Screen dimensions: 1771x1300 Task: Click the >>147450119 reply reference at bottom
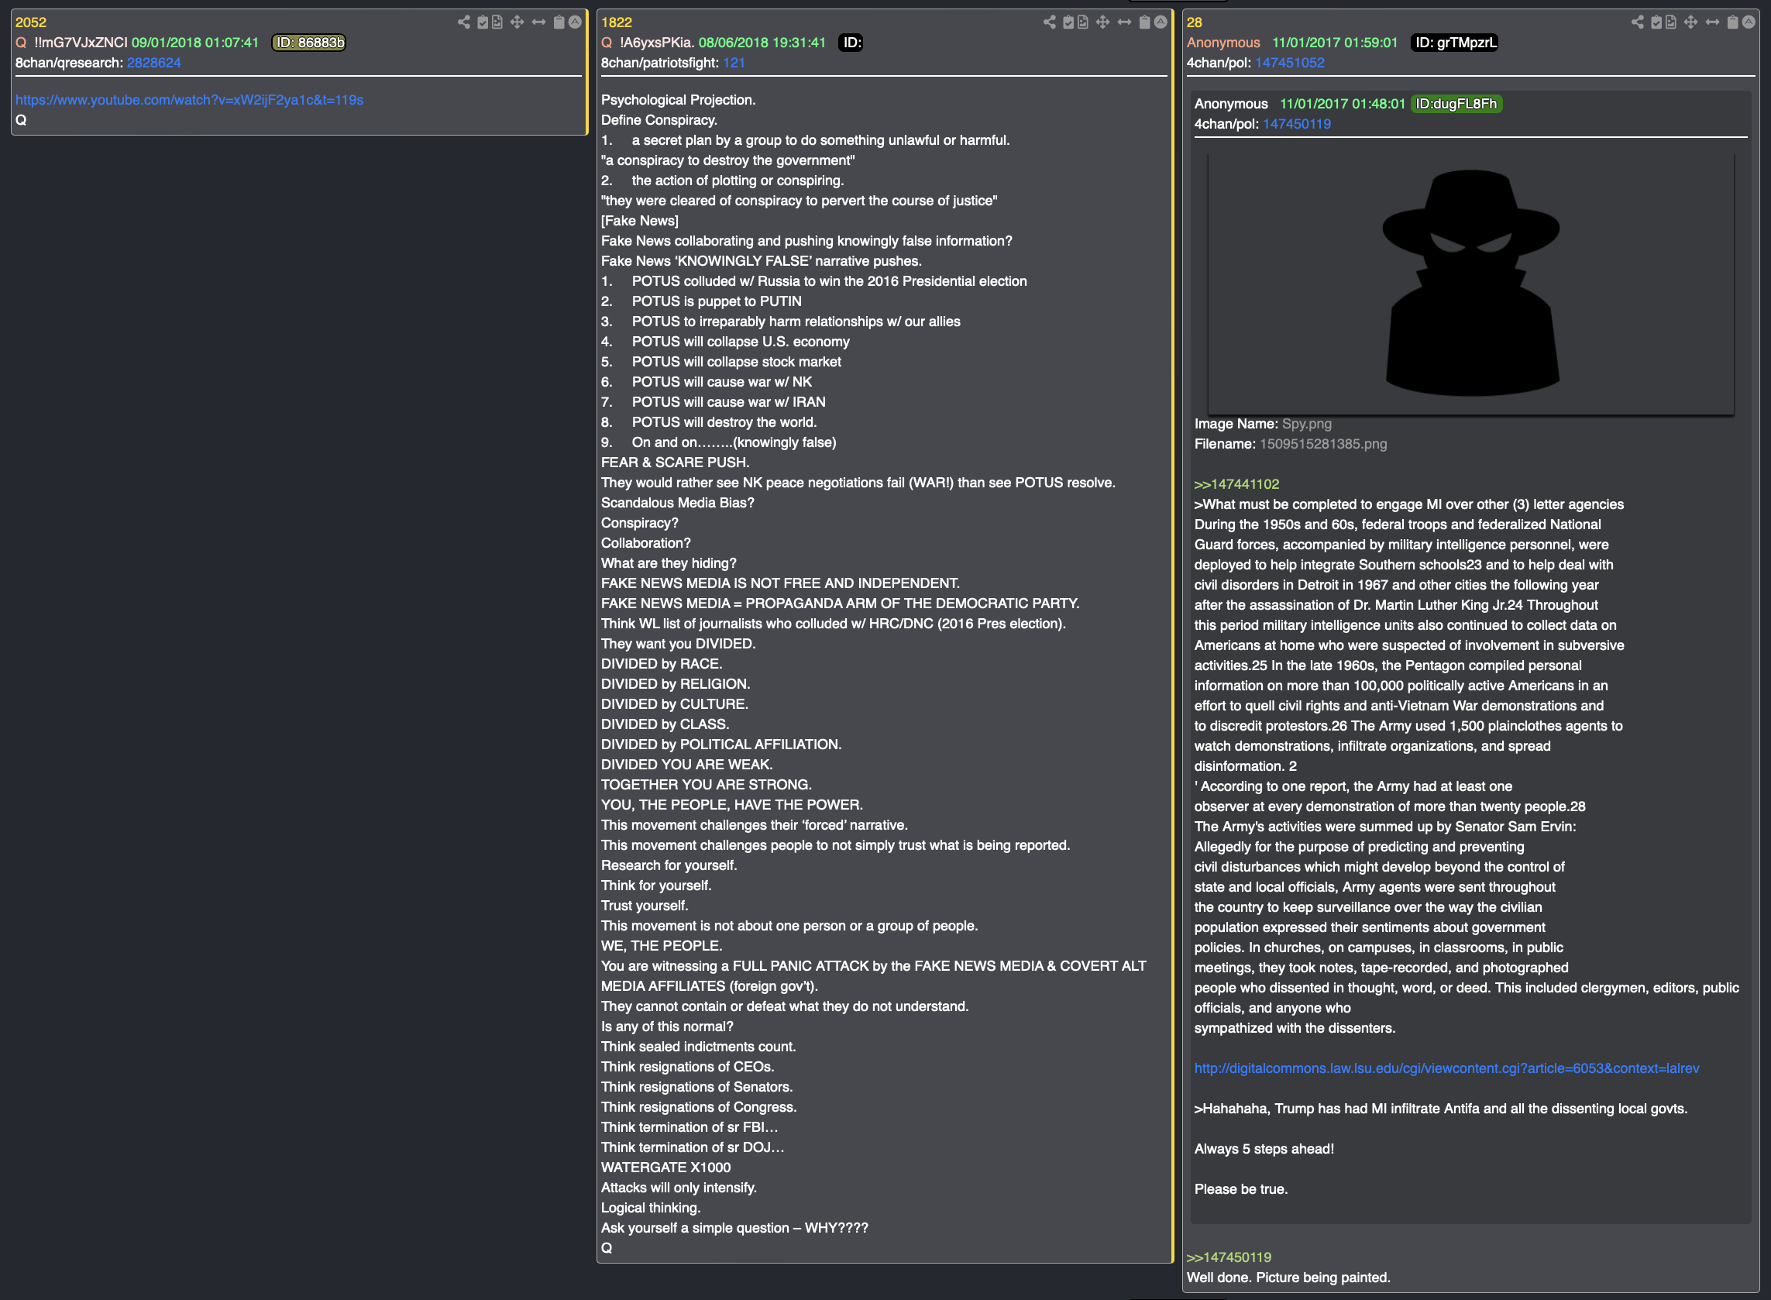(1229, 1257)
